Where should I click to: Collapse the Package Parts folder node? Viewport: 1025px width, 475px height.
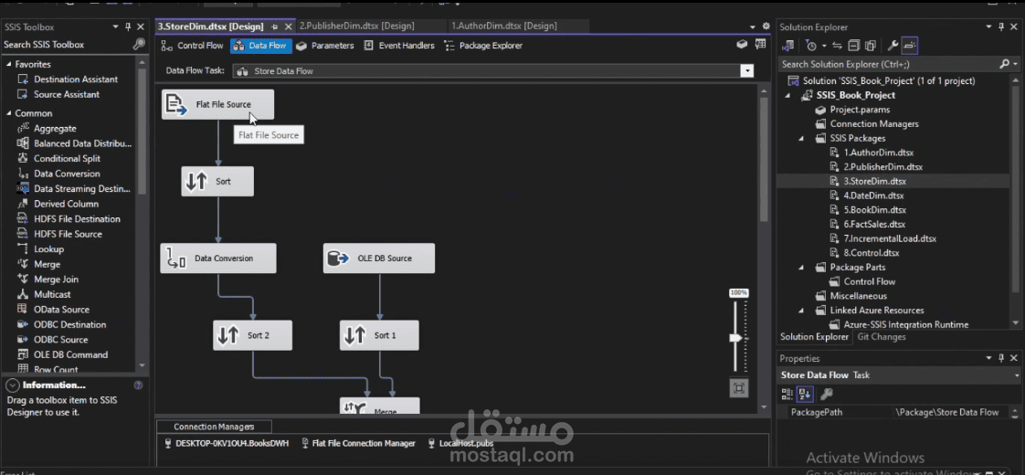pyautogui.click(x=802, y=268)
